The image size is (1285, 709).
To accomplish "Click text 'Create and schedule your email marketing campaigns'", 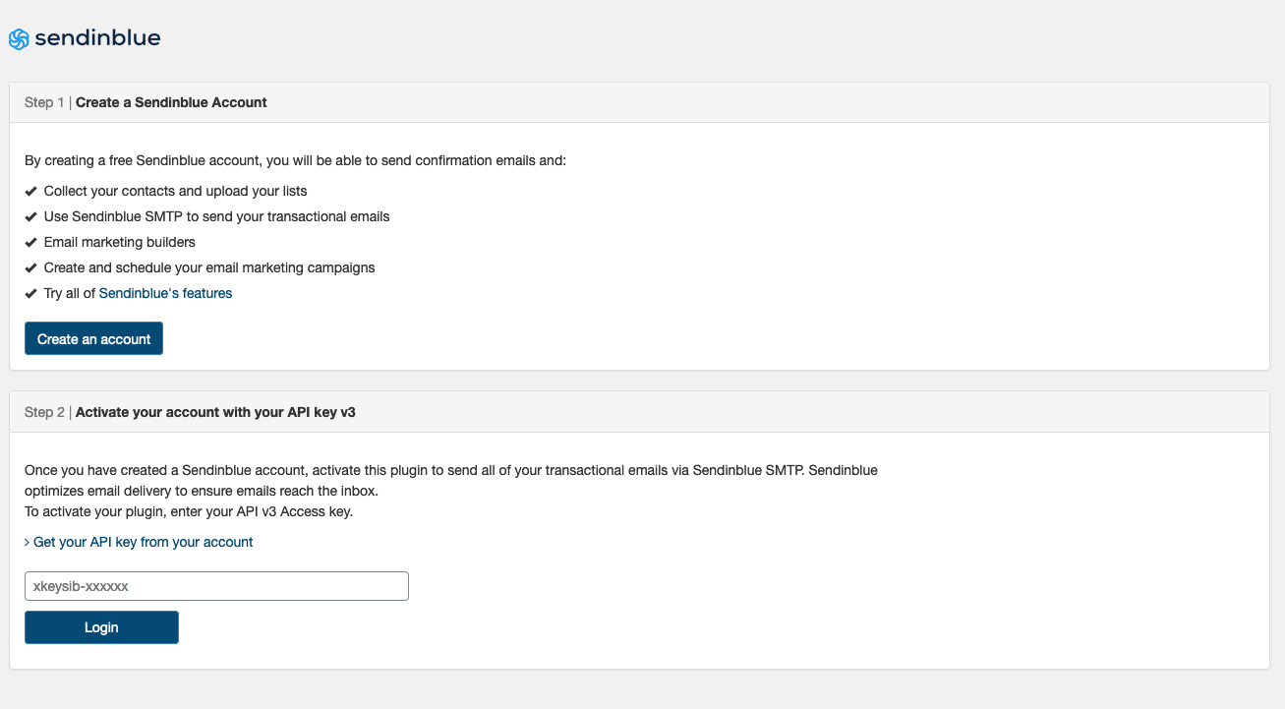I will click(x=209, y=267).
